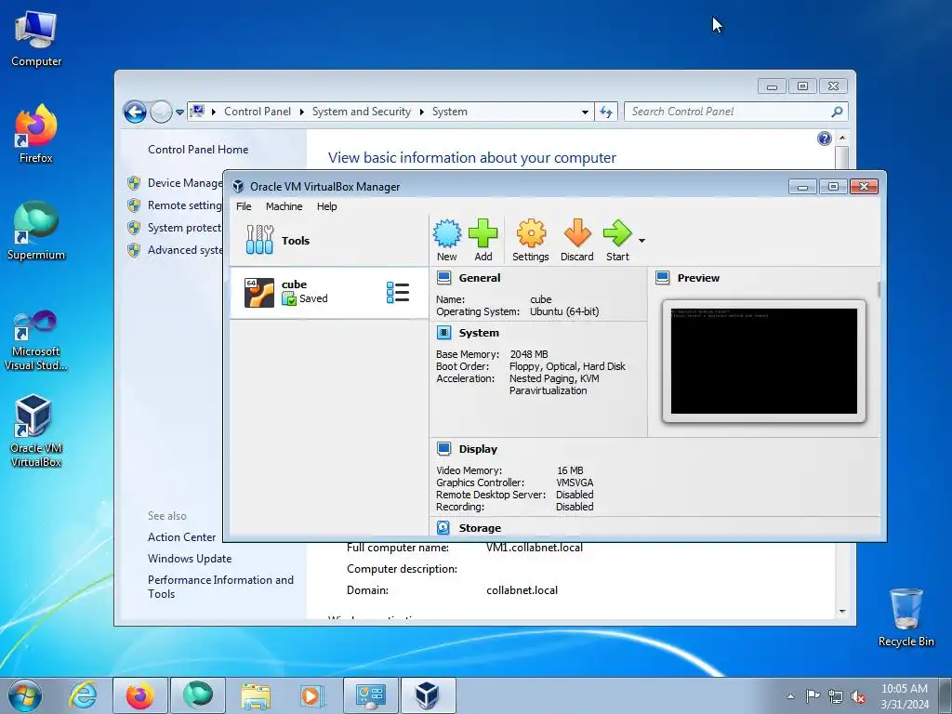
Task: Click the Preview section header icon
Action: (662, 278)
